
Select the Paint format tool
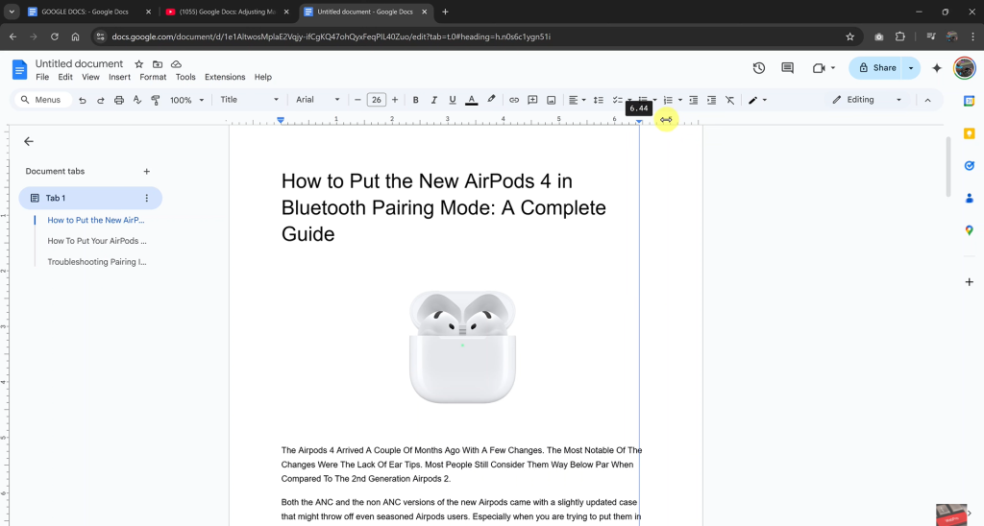[155, 101]
